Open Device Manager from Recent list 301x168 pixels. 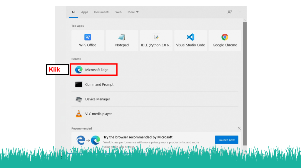coord(97,99)
